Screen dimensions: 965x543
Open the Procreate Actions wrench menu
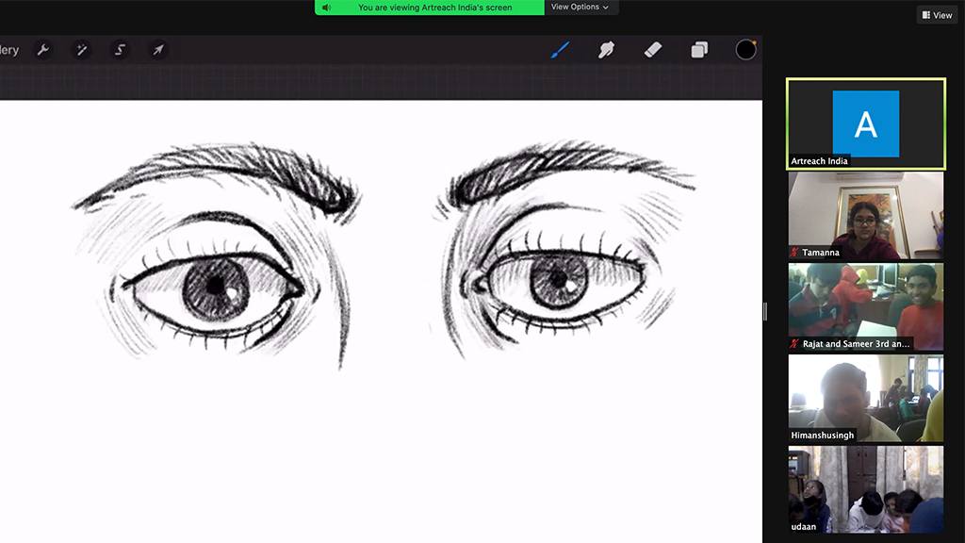[x=43, y=50]
